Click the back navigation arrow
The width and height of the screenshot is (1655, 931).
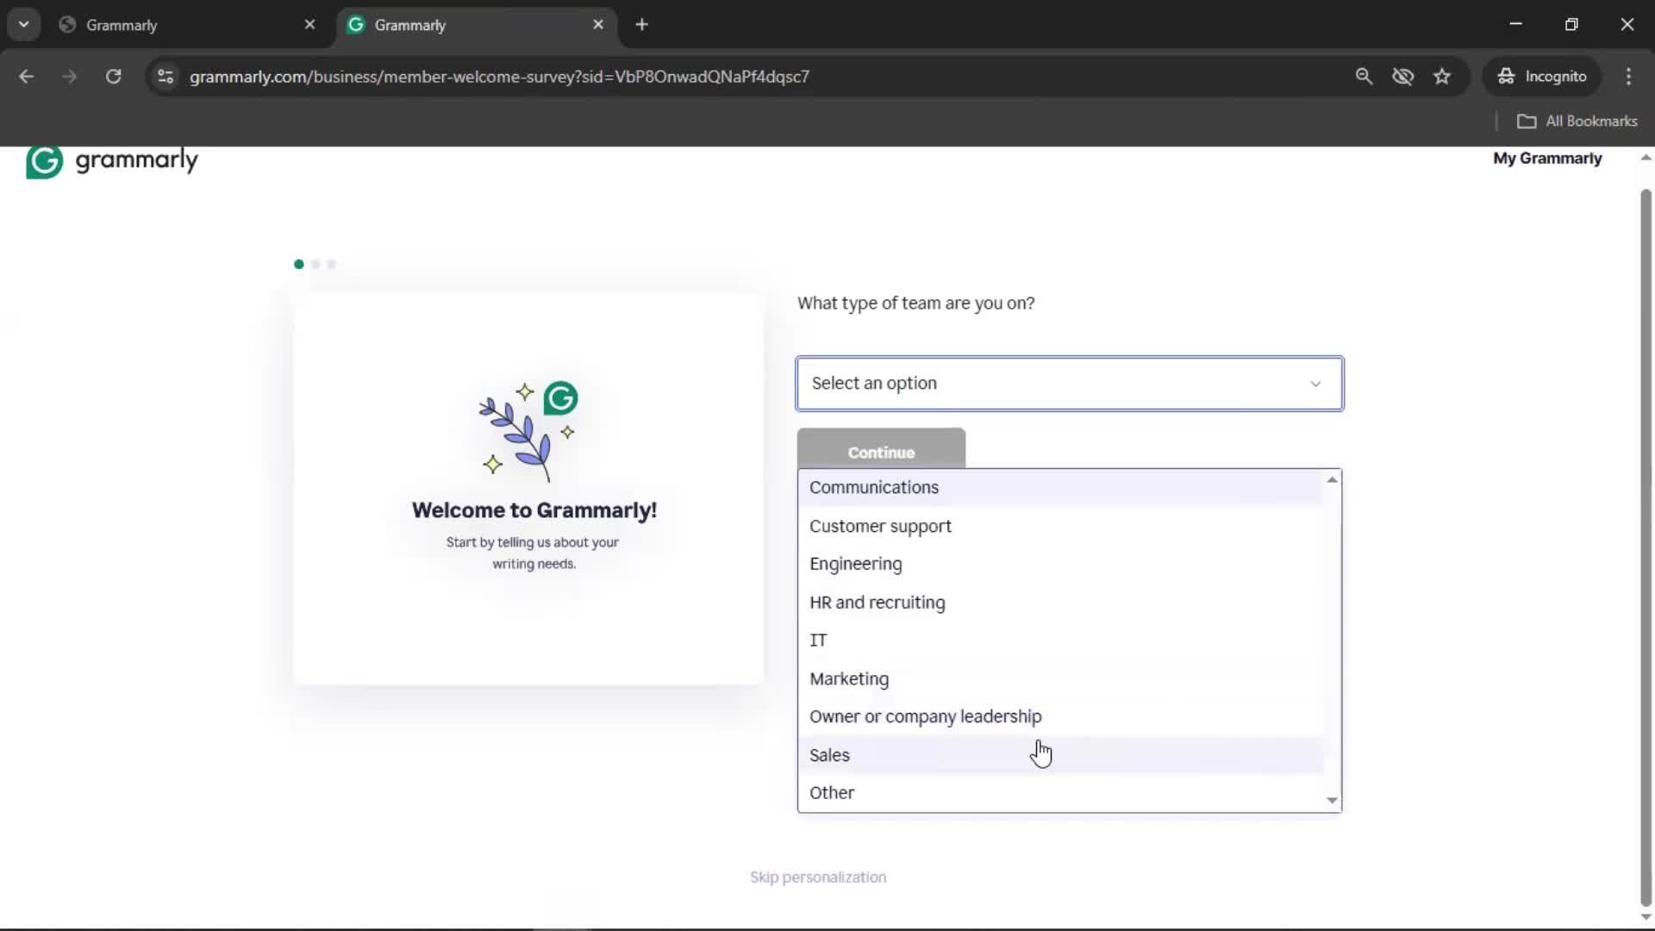[27, 76]
